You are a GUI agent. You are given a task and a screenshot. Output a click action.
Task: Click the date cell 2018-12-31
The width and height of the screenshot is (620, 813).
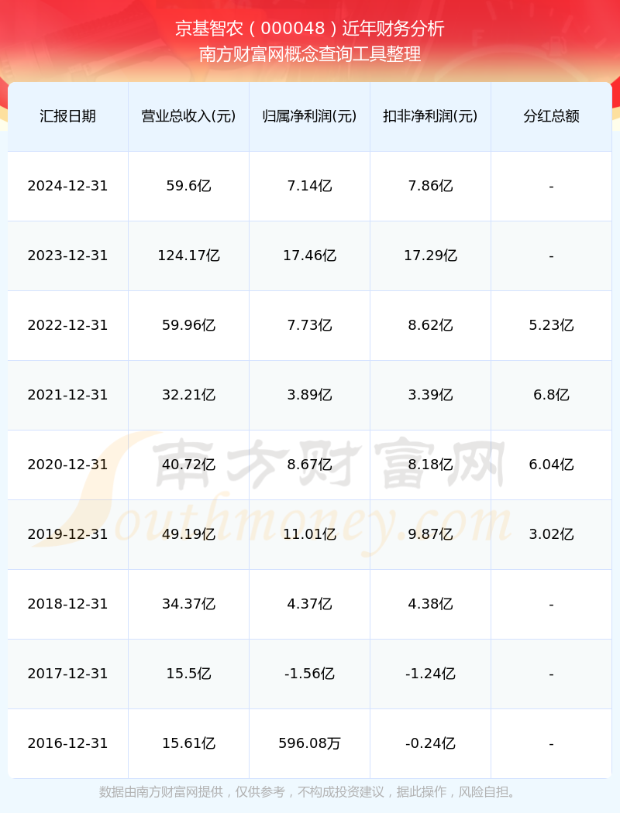point(68,604)
